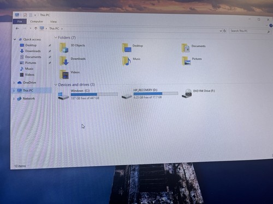Go up one level with Up arrow
273x204 pixels.
point(35,28)
